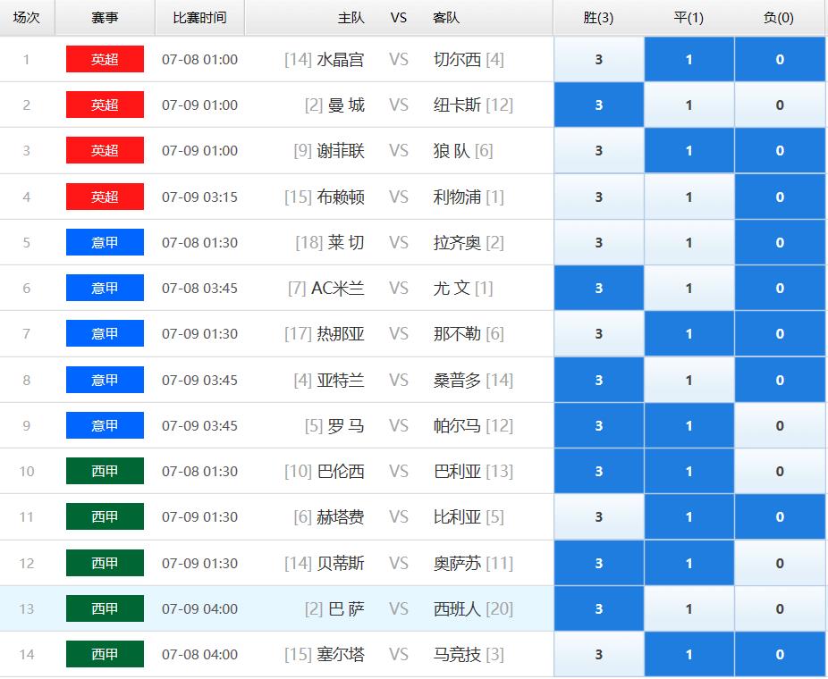Click home team 赫塔费
The image size is (828, 679).
pos(341,517)
